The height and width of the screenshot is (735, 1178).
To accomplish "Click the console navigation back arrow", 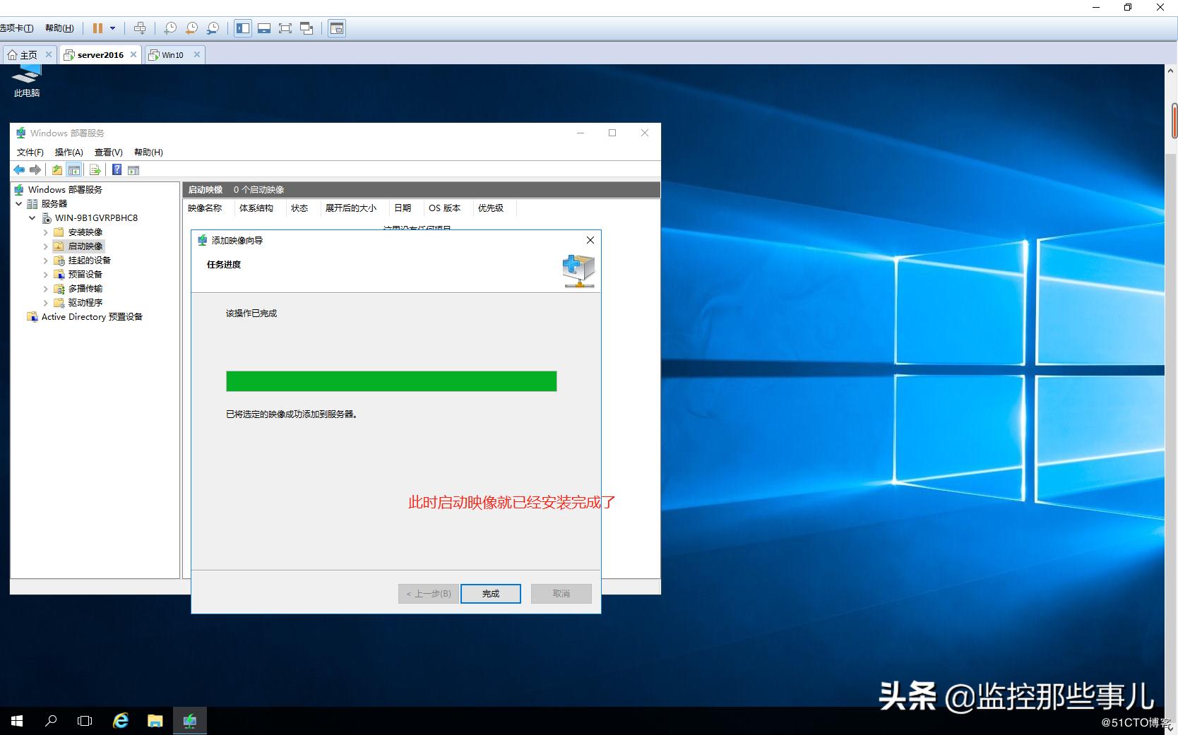I will 19,169.
